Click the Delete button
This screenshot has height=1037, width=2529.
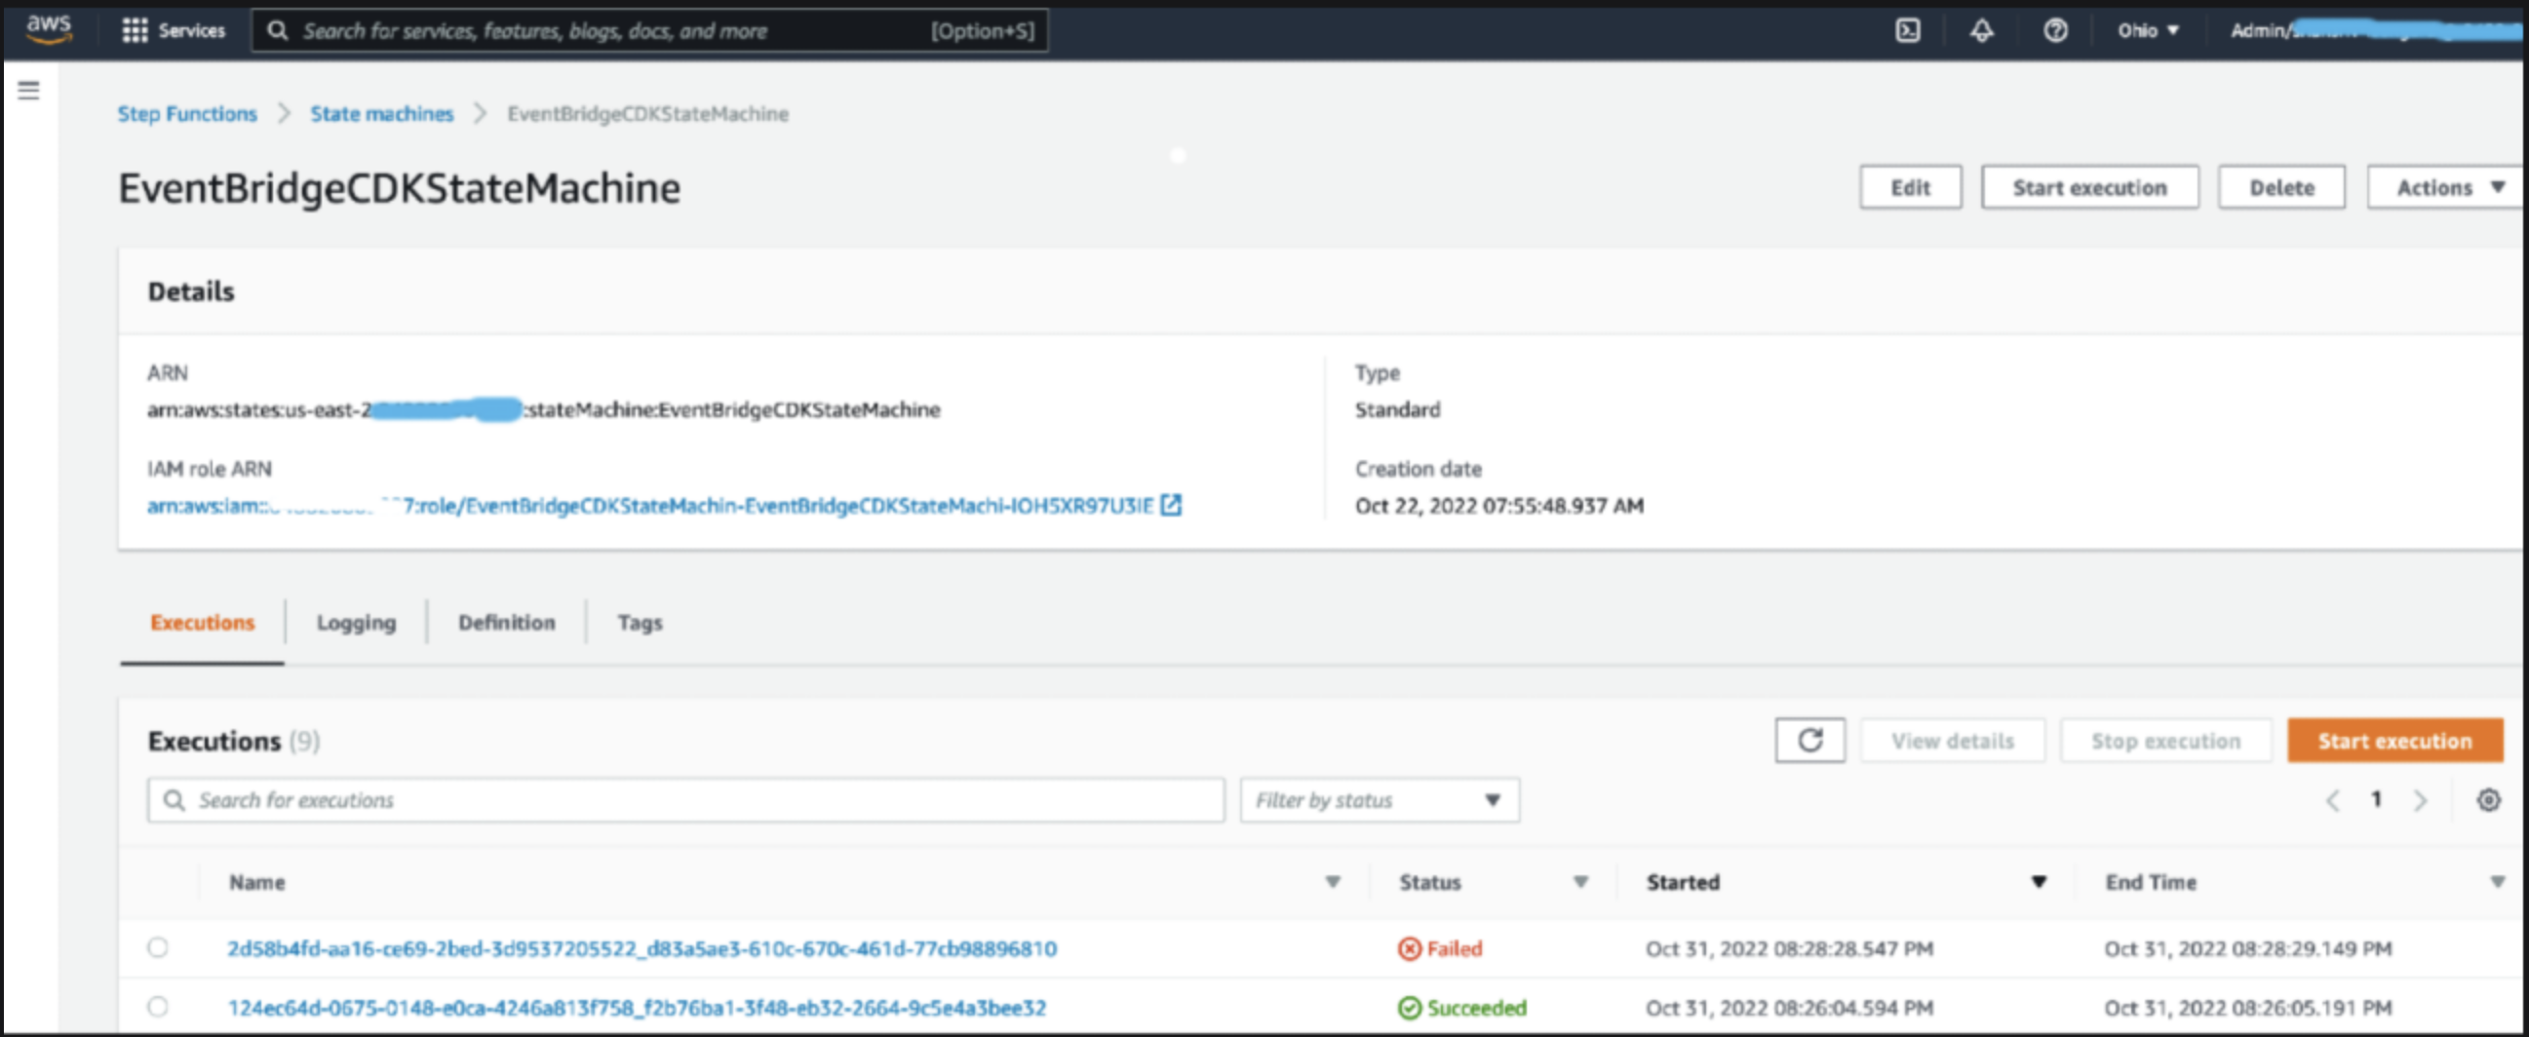point(2281,187)
